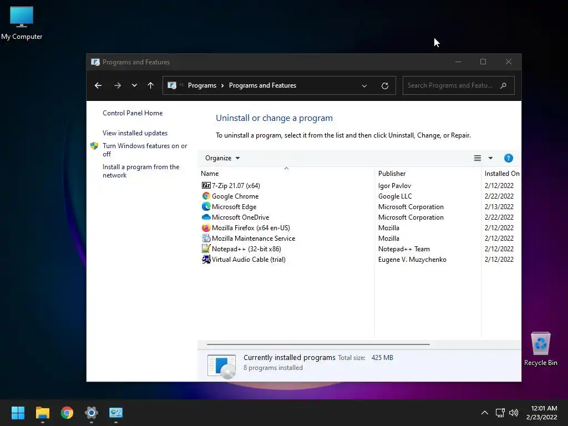
Task: Open Settings gear in the taskbar
Action: pos(92,413)
